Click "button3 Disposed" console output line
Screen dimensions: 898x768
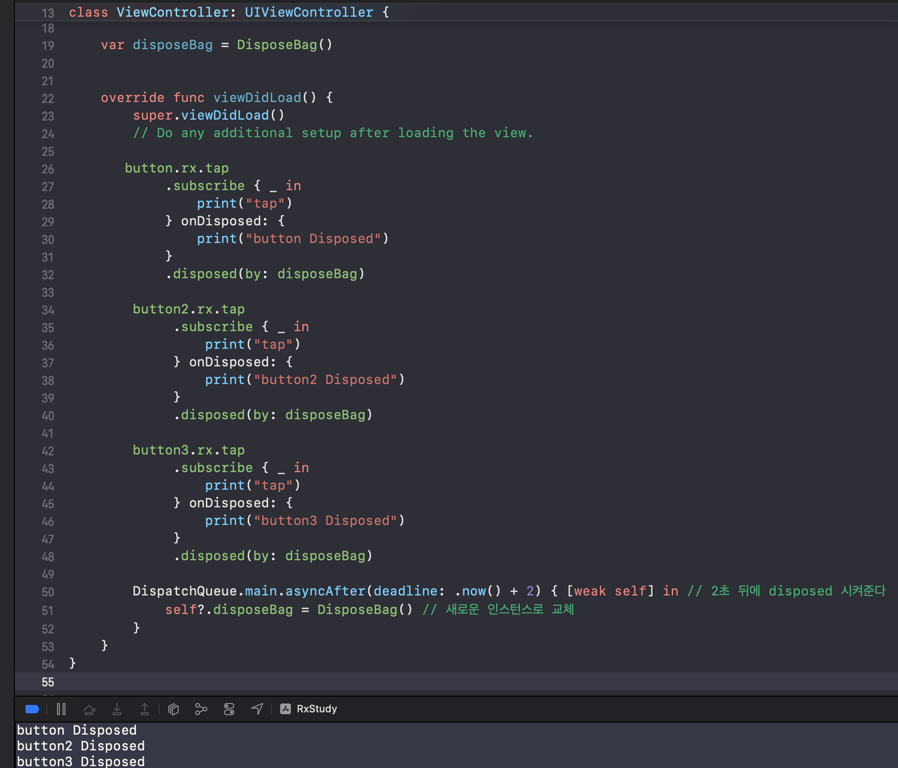coord(81,761)
